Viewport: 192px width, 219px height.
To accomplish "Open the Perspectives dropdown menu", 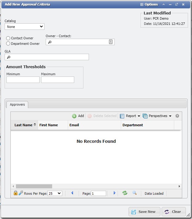I will 157,116.
